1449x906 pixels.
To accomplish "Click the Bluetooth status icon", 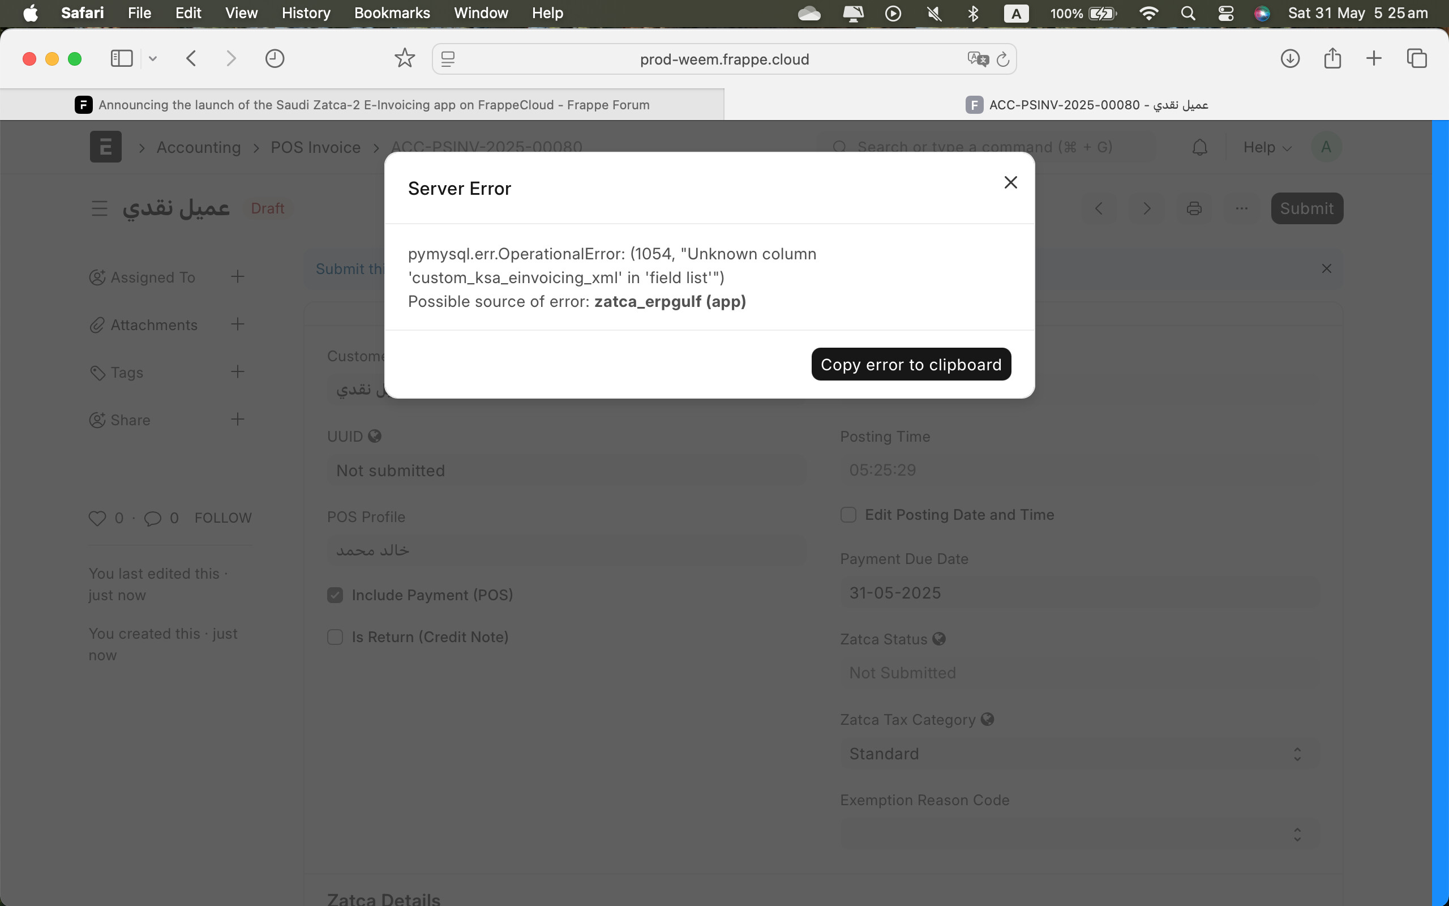I will coord(973,13).
